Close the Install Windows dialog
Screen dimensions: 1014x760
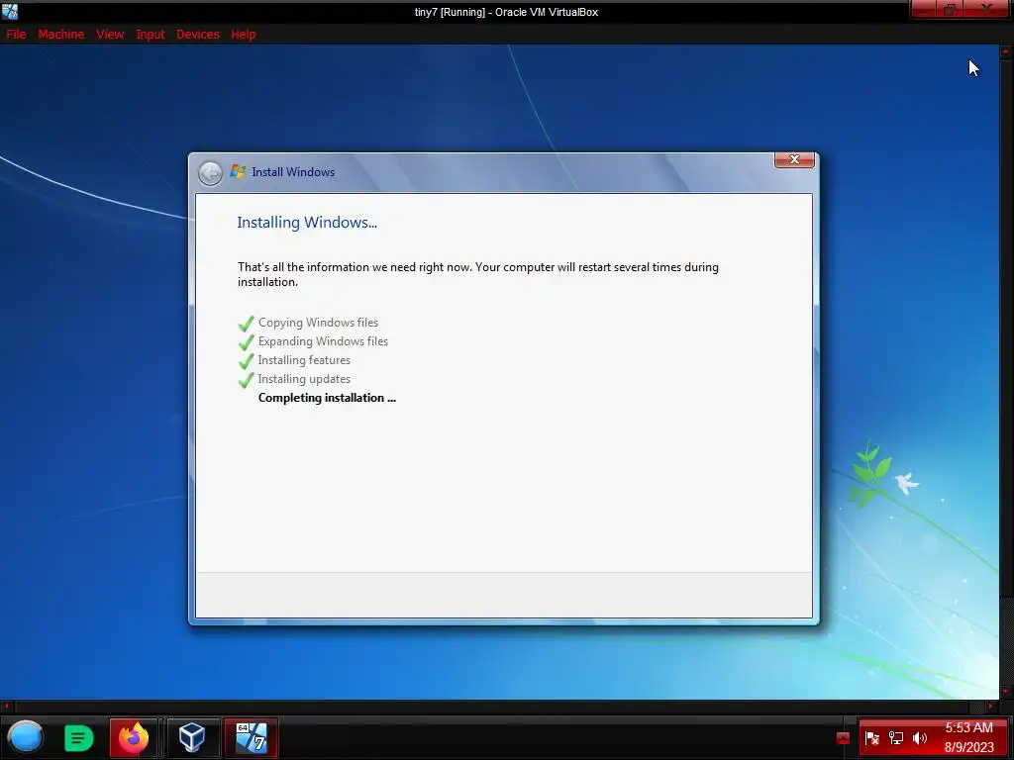click(794, 159)
